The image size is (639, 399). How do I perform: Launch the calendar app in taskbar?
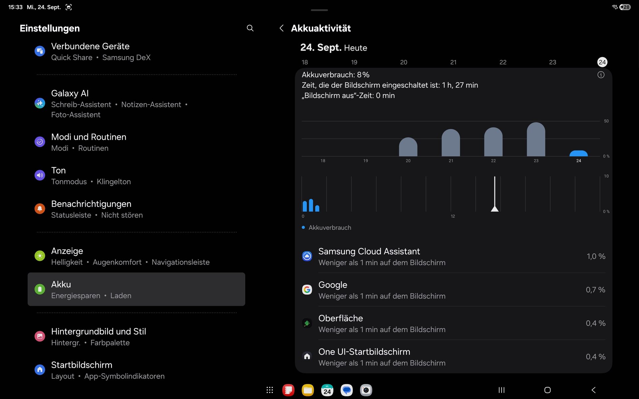pos(327,390)
